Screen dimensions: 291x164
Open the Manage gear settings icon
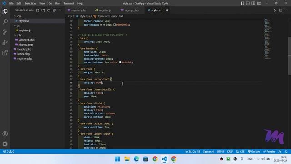pyautogui.click(x=5, y=144)
